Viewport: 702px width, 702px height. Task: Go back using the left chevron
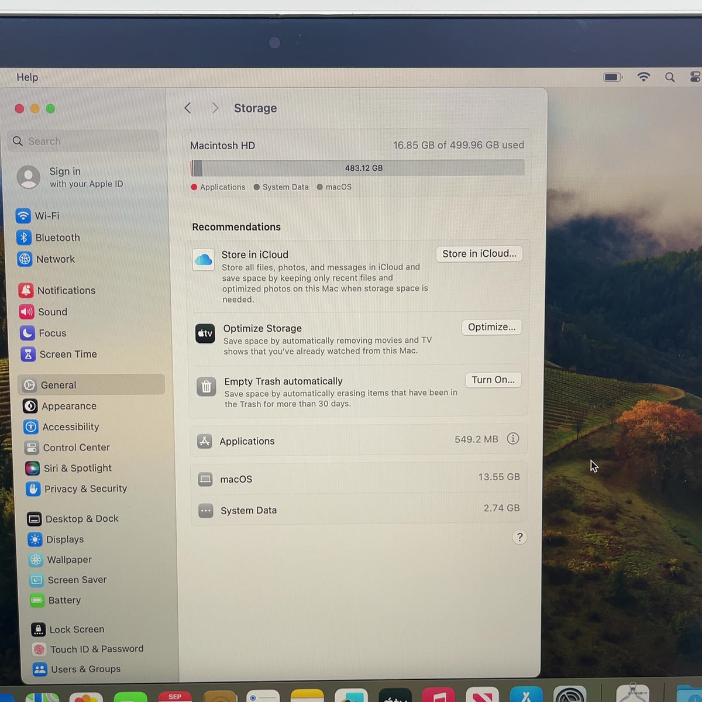[x=188, y=108]
